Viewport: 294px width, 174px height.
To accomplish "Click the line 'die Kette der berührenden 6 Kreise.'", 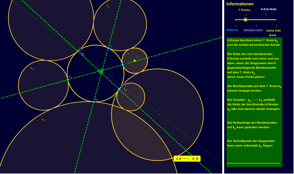I will [x=253, y=105].
